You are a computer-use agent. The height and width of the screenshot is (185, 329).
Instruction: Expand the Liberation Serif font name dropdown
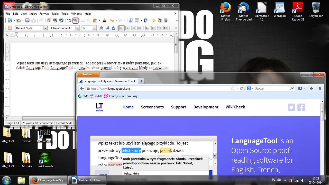point(77,28)
